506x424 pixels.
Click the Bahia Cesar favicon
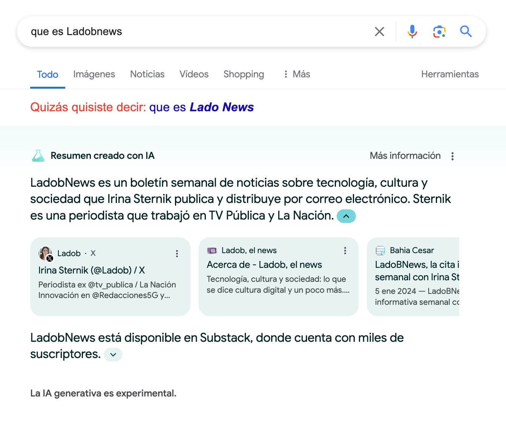[x=380, y=250]
